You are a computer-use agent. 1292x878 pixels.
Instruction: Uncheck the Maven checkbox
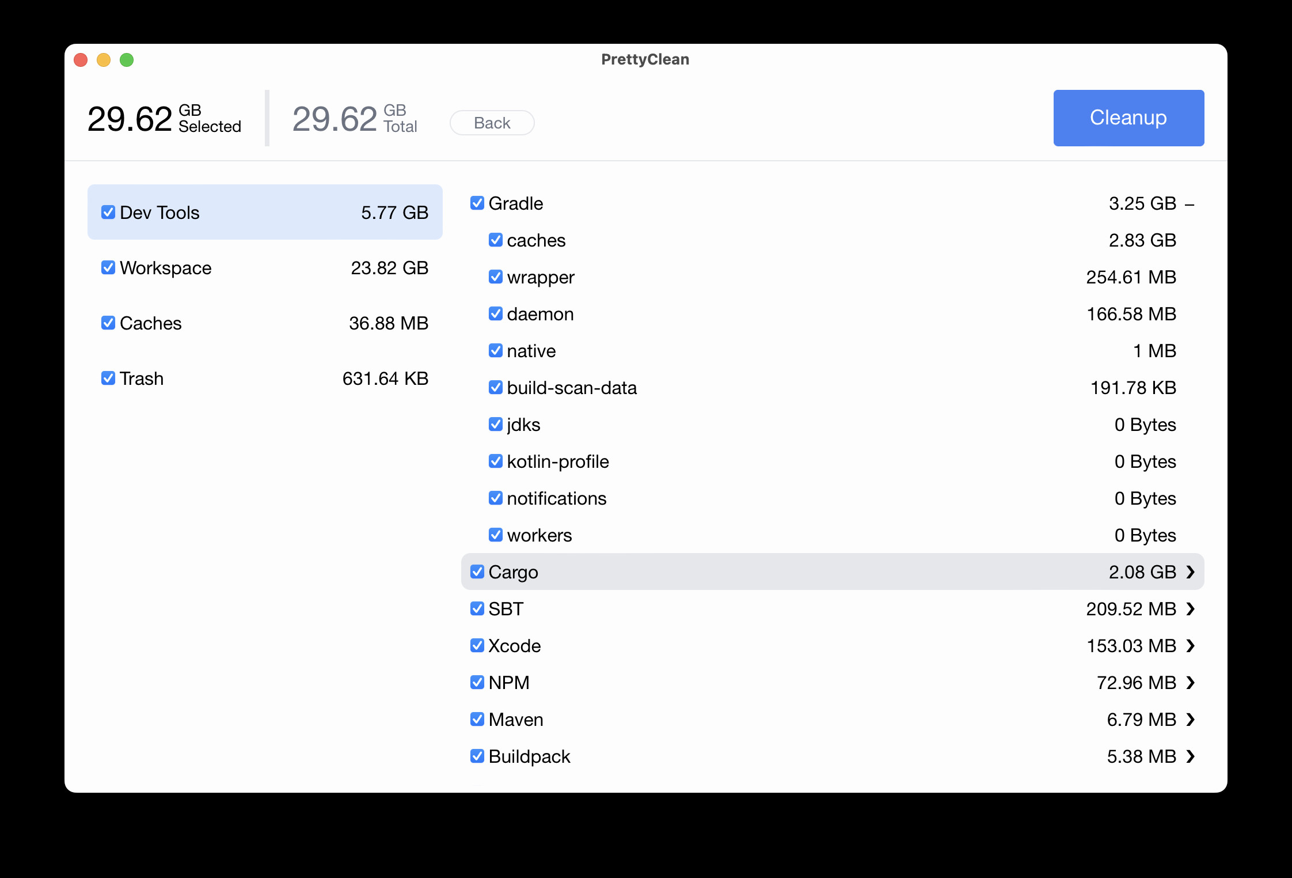477,719
